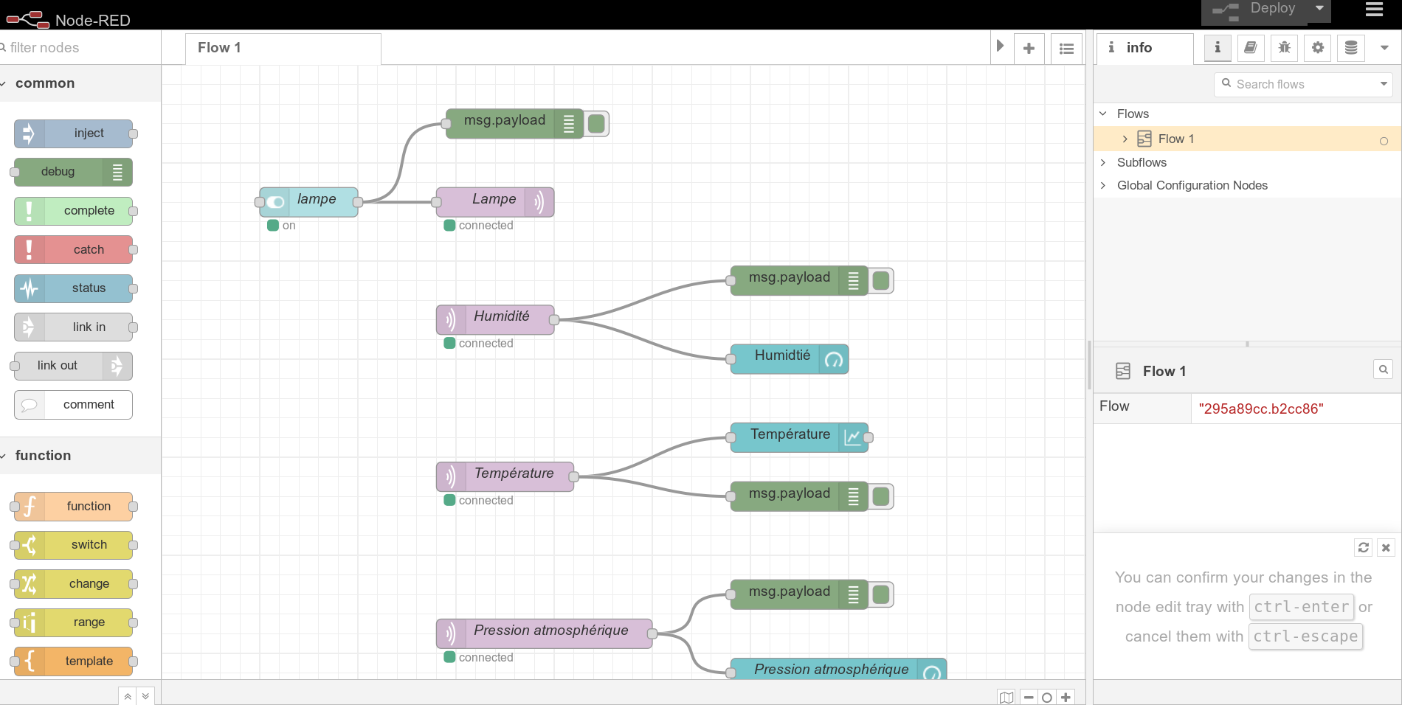Image resolution: width=1402 pixels, height=705 pixels.
Task: Collapse the common palette category
Action: (x=4, y=84)
